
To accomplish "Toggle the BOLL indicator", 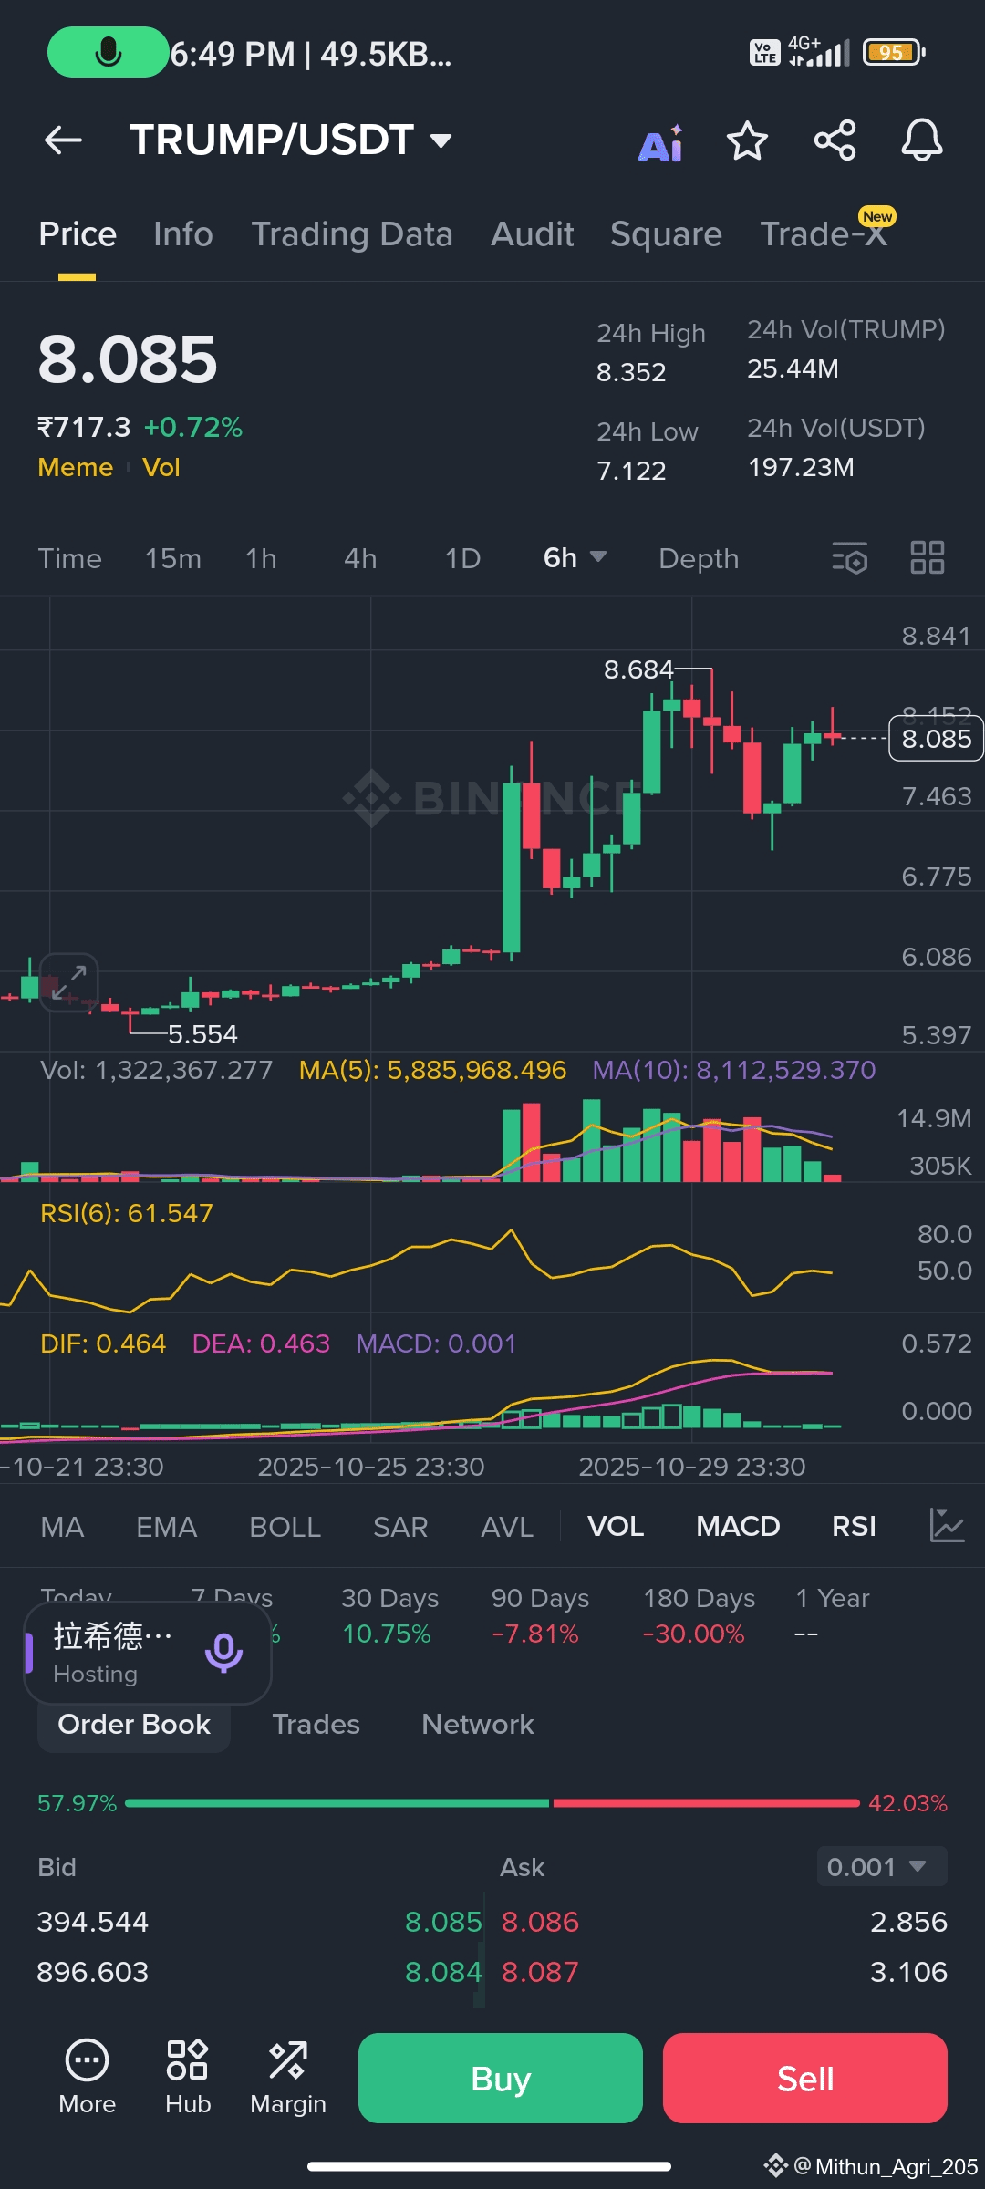I will [x=285, y=1526].
